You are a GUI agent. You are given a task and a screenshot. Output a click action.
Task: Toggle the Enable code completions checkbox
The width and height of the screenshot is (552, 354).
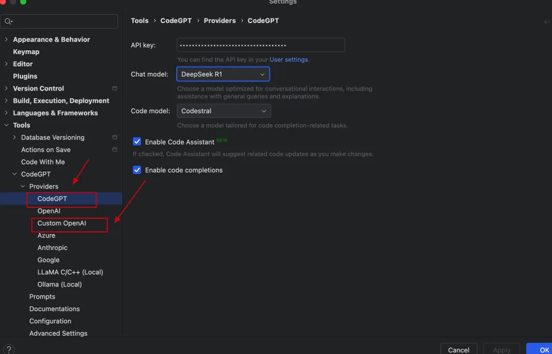point(137,170)
